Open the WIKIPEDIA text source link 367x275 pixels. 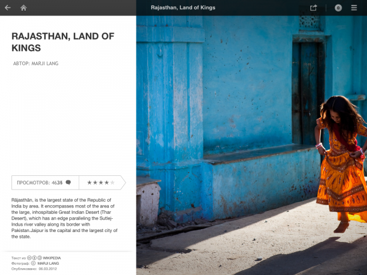[x=52, y=258]
